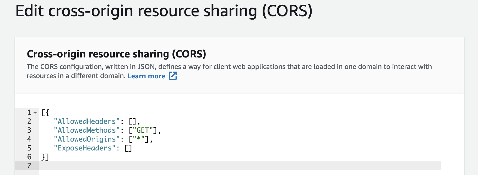
Task: Click the empty brackets after ExposeHeaders
Action: 128,148
